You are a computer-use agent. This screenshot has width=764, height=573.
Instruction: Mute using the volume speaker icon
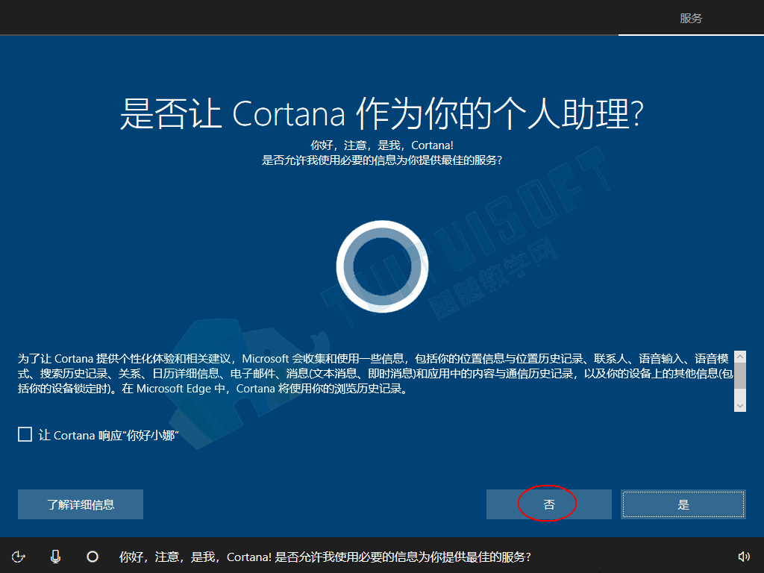(744, 556)
